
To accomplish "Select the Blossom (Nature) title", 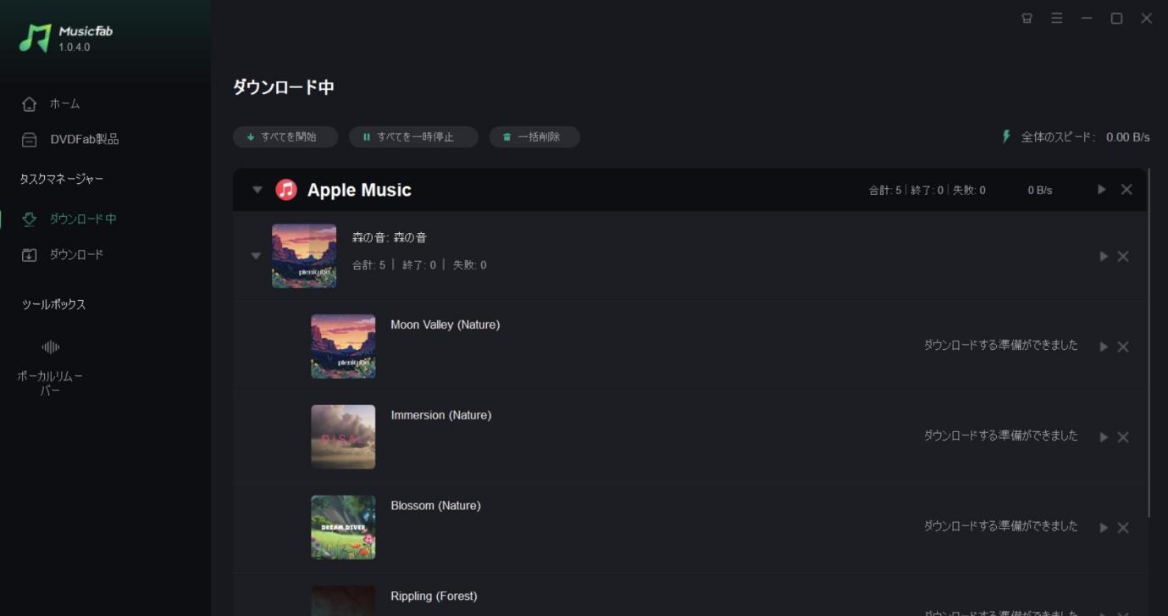I will pyautogui.click(x=435, y=506).
